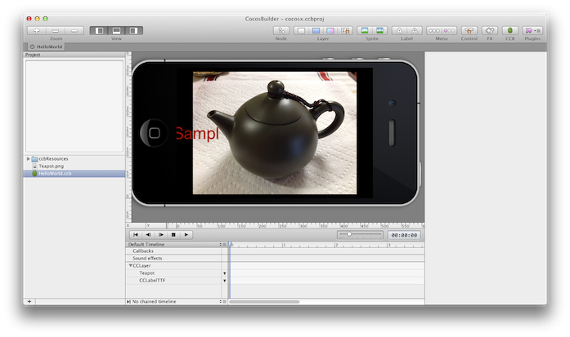Open the Plugins toolbar menu
The image size is (570, 337).
pos(532,30)
